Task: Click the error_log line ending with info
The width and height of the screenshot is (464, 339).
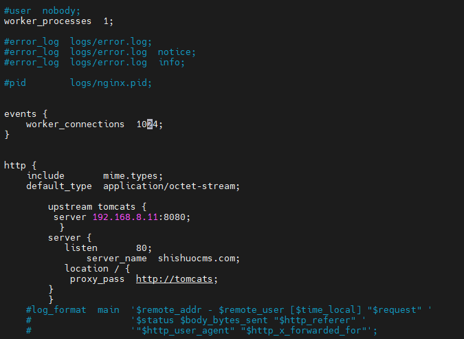Action: click(94, 63)
